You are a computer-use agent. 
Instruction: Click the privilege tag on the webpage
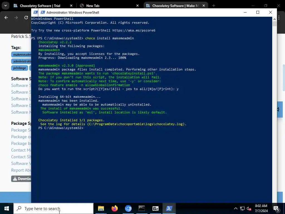point(20,68)
